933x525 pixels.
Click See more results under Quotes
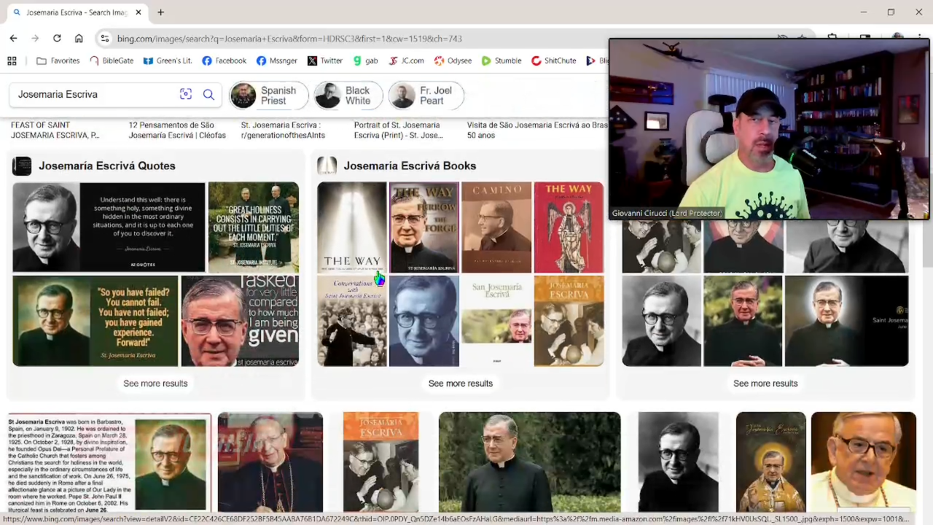pos(155,384)
